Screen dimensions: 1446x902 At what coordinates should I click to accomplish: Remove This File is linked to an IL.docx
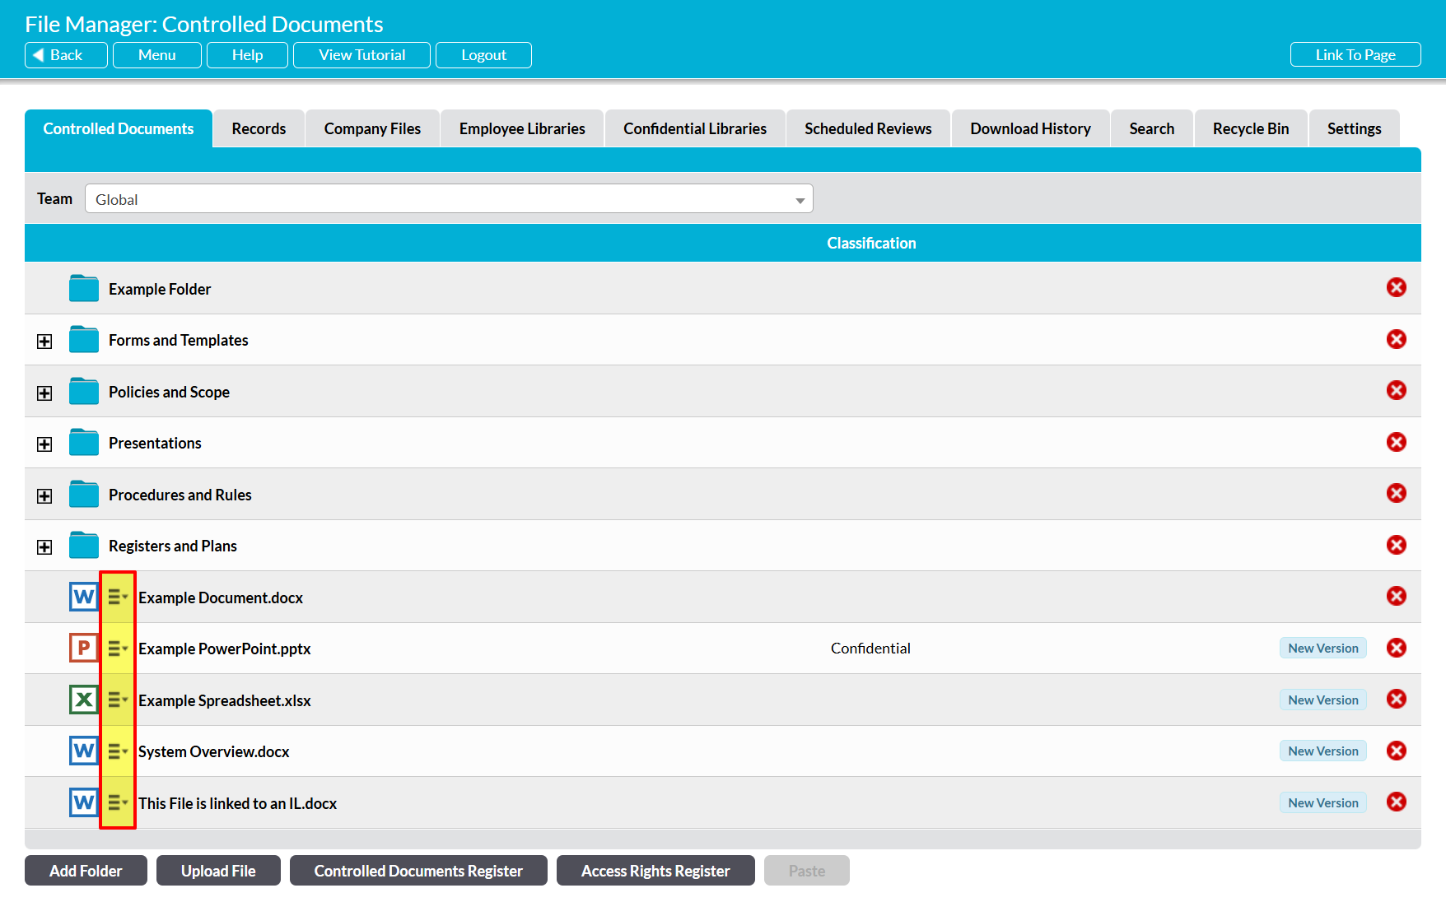pos(1396,802)
